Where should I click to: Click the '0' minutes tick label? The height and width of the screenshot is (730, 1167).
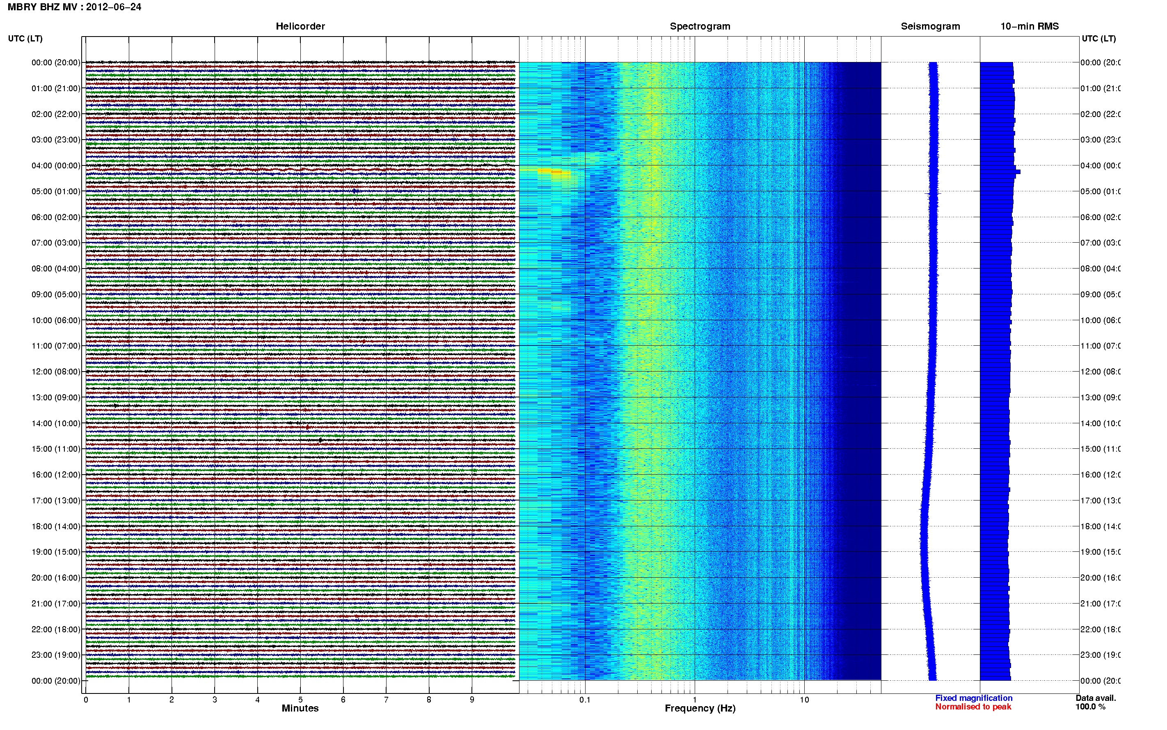(86, 700)
